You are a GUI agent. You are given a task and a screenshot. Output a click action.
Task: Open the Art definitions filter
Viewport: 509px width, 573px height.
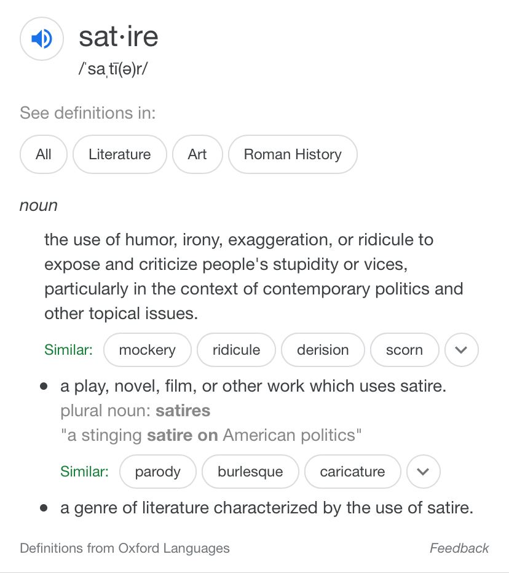197,154
